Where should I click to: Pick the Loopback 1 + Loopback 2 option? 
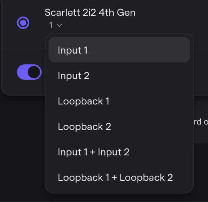[119, 178]
